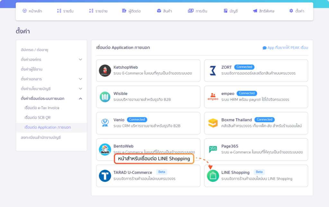Collapse the ตั้งค่าเชื่อมต่อระบบภายนอก chevron
Image resolution: width=329 pixels, height=207 pixels.
pyautogui.click(x=80, y=99)
